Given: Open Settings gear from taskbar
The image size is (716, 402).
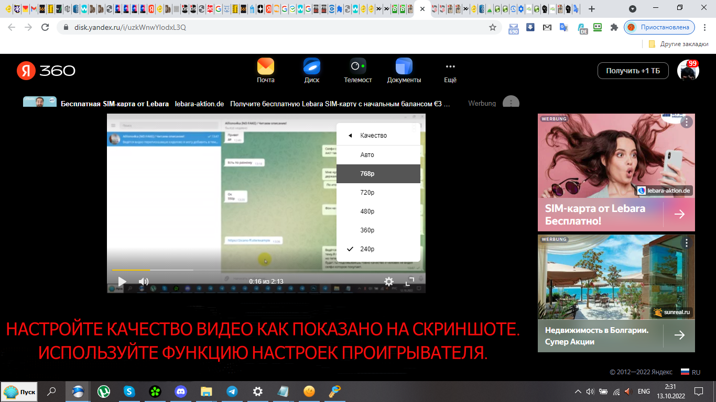Looking at the screenshot, I should pyautogui.click(x=258, y=392).
